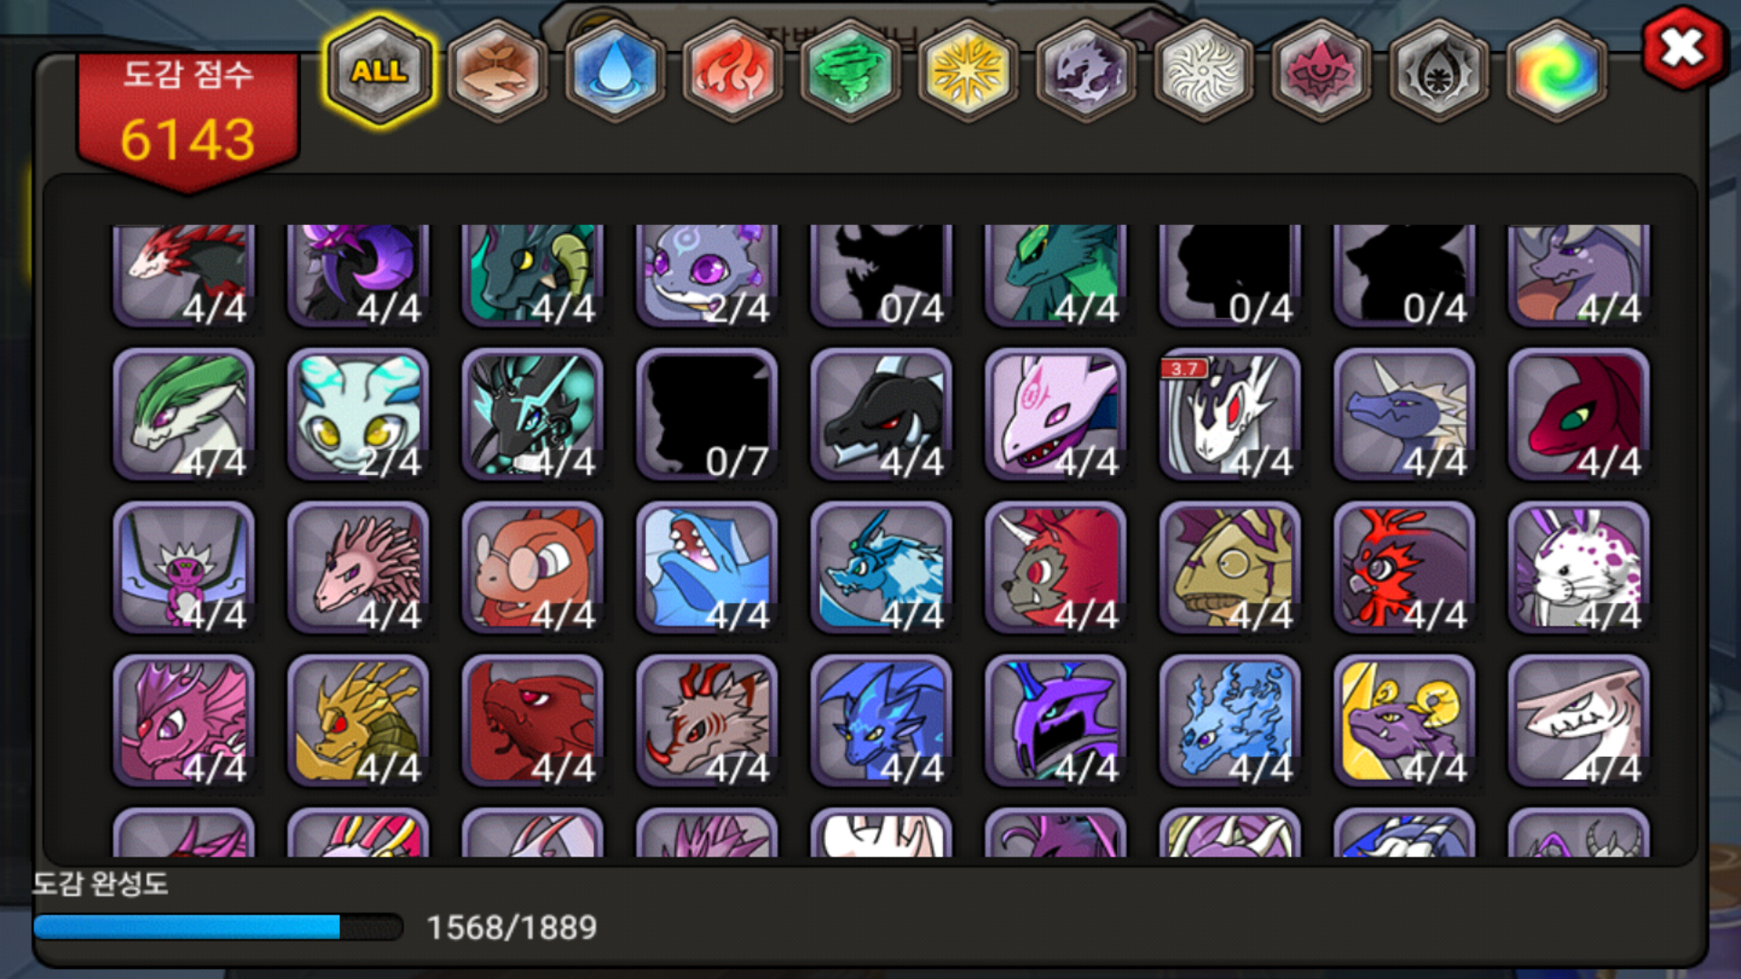Close the dragon encyclopedia window
The height and width of the screenshot is (979, 1741).
point(1683,48)
